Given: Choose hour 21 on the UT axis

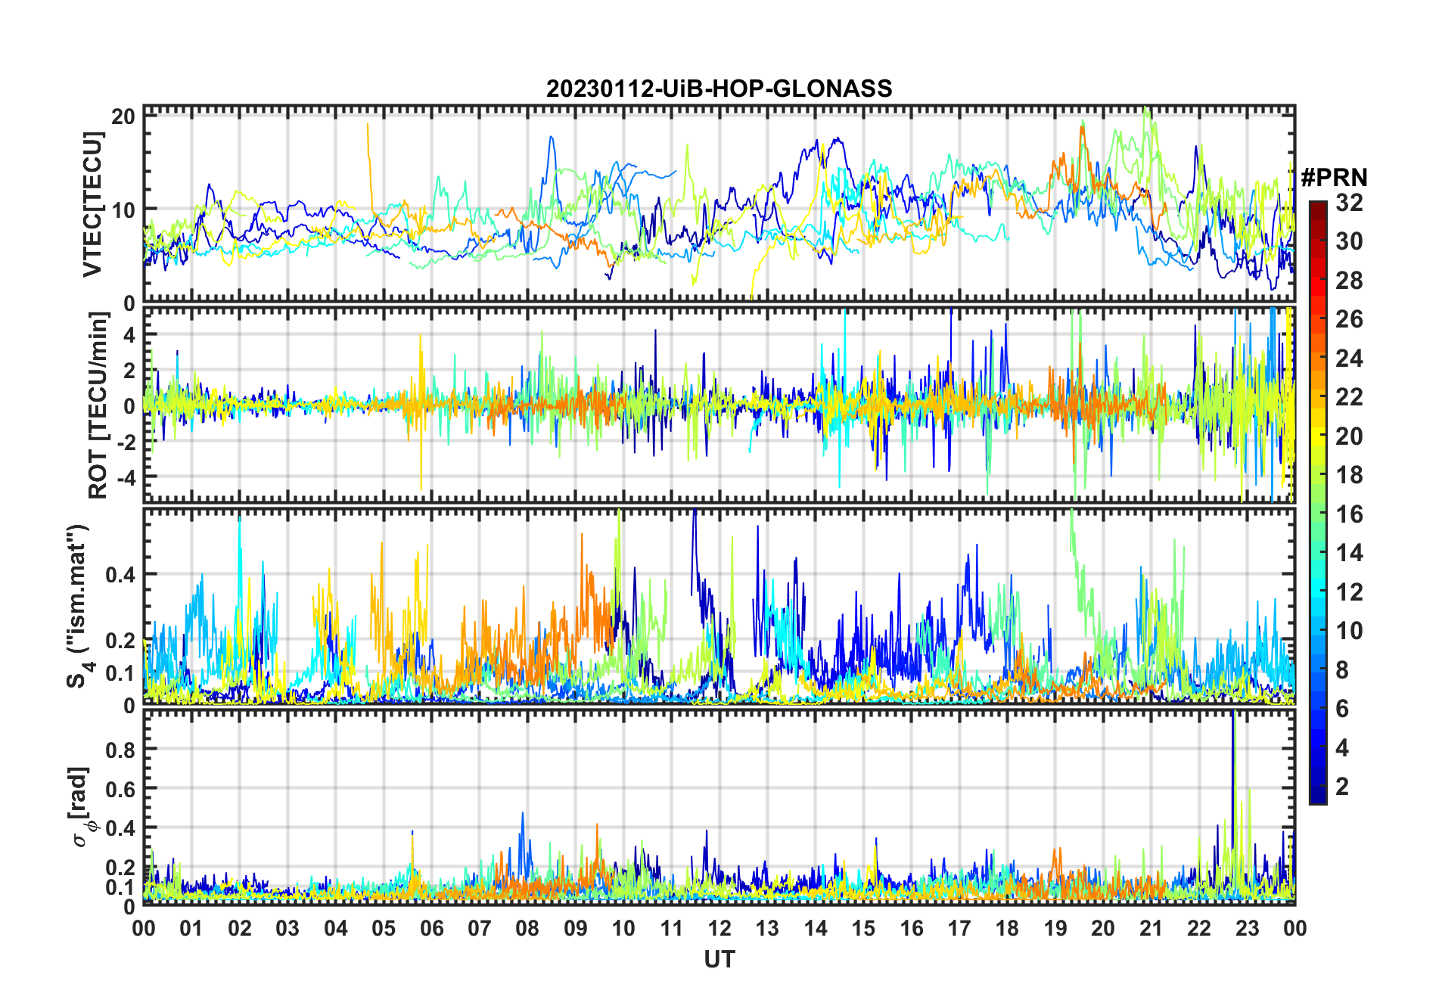Looking at the screenshot, I should (x=1152, y=928).
